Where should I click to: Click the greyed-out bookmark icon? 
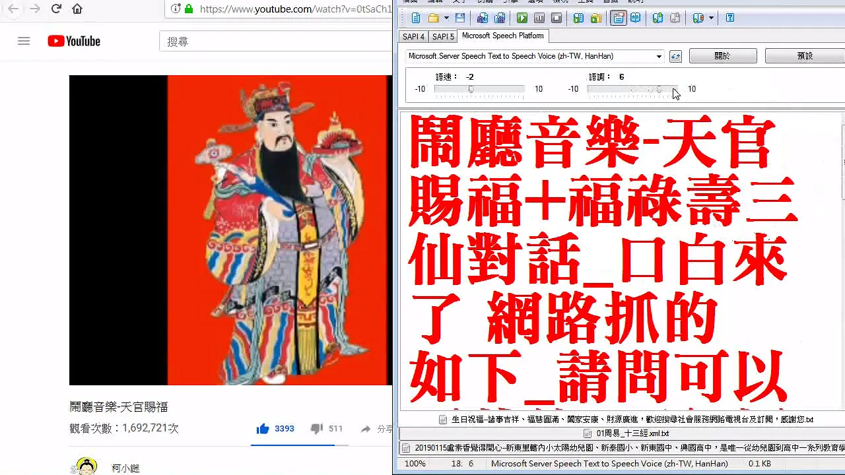click(x=675, y=18)
